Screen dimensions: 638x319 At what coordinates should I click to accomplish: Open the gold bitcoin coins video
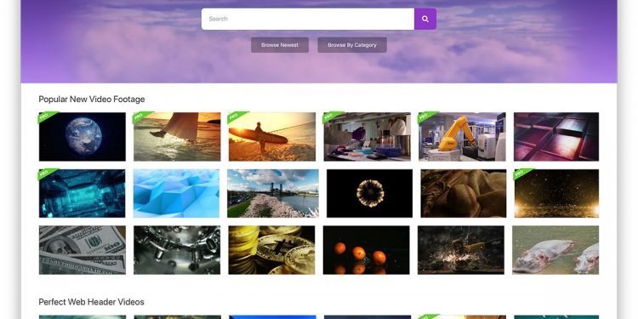(x=271, y=250)
